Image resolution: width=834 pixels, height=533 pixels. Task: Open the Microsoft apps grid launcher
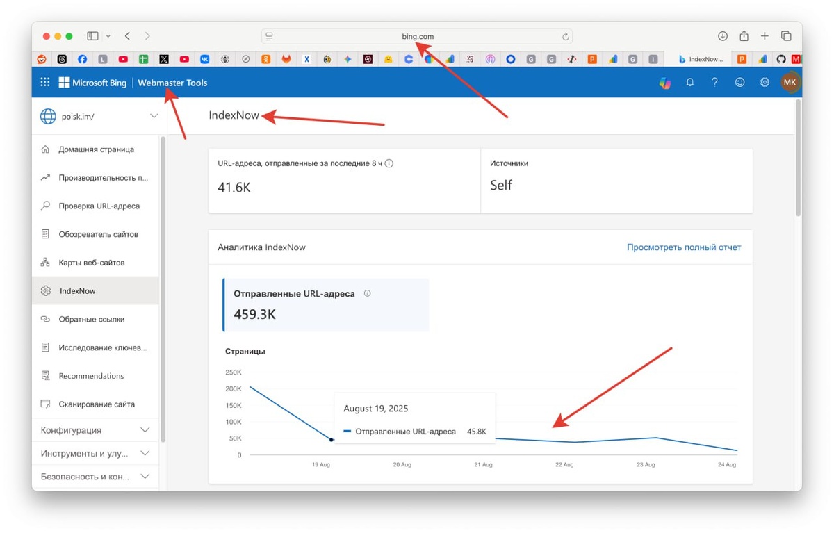45,82
